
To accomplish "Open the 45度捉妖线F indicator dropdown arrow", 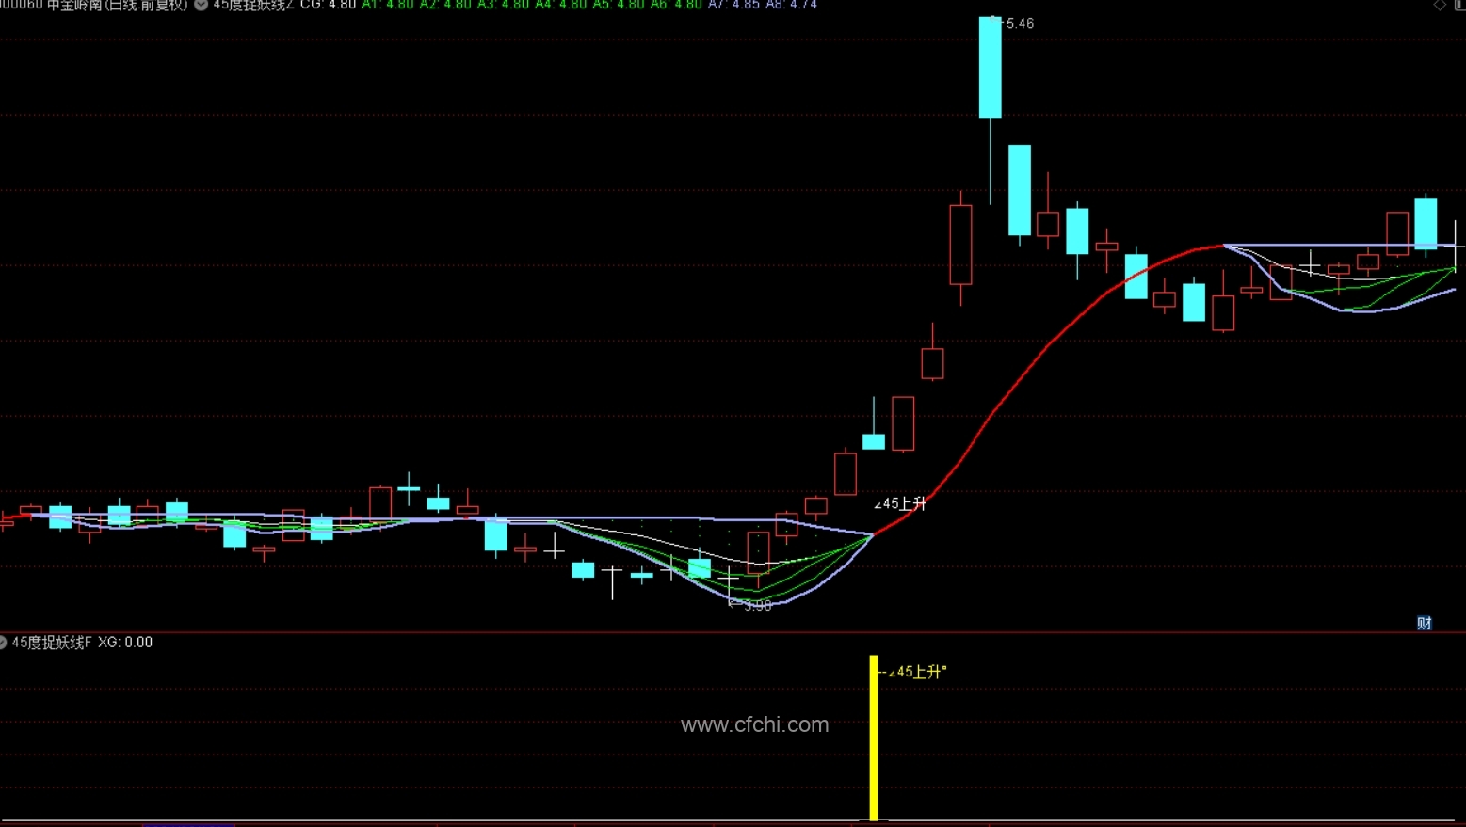I will coord(3,643).
